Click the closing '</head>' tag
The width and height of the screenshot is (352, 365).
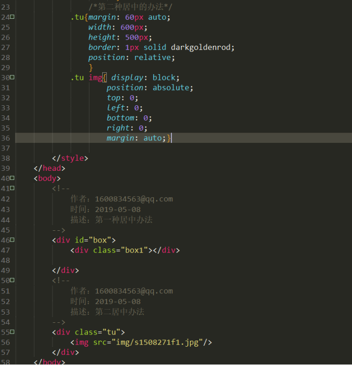point(49,168)
